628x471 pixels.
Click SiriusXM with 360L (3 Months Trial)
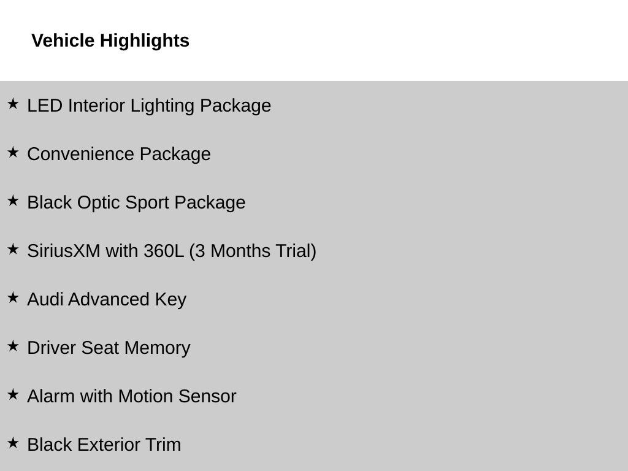coord(172,251)
